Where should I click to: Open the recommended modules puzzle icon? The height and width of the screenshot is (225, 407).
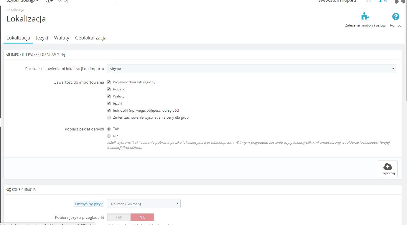pos(365,16)
